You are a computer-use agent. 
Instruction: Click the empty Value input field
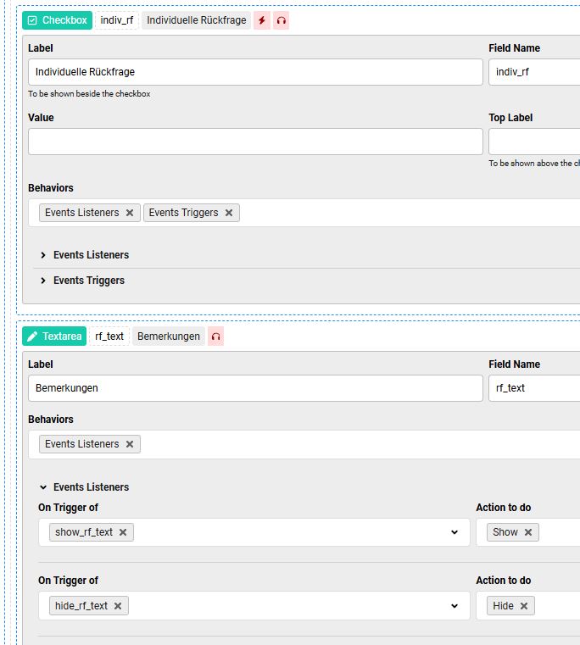click(x=254, y=142)
